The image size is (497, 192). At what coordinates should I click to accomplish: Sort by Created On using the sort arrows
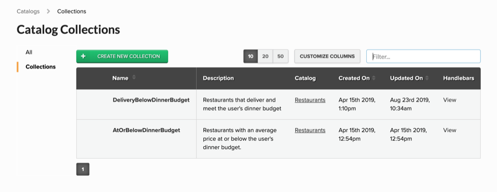(374, 78)
